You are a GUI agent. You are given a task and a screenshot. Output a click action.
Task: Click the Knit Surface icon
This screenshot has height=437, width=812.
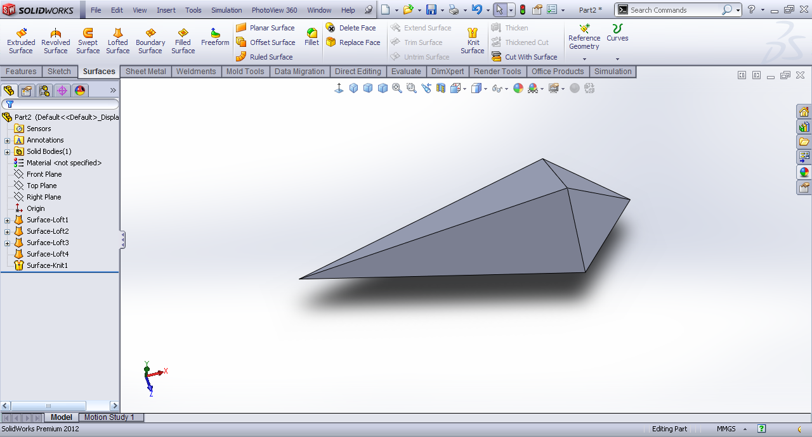[x=473, y=41]
